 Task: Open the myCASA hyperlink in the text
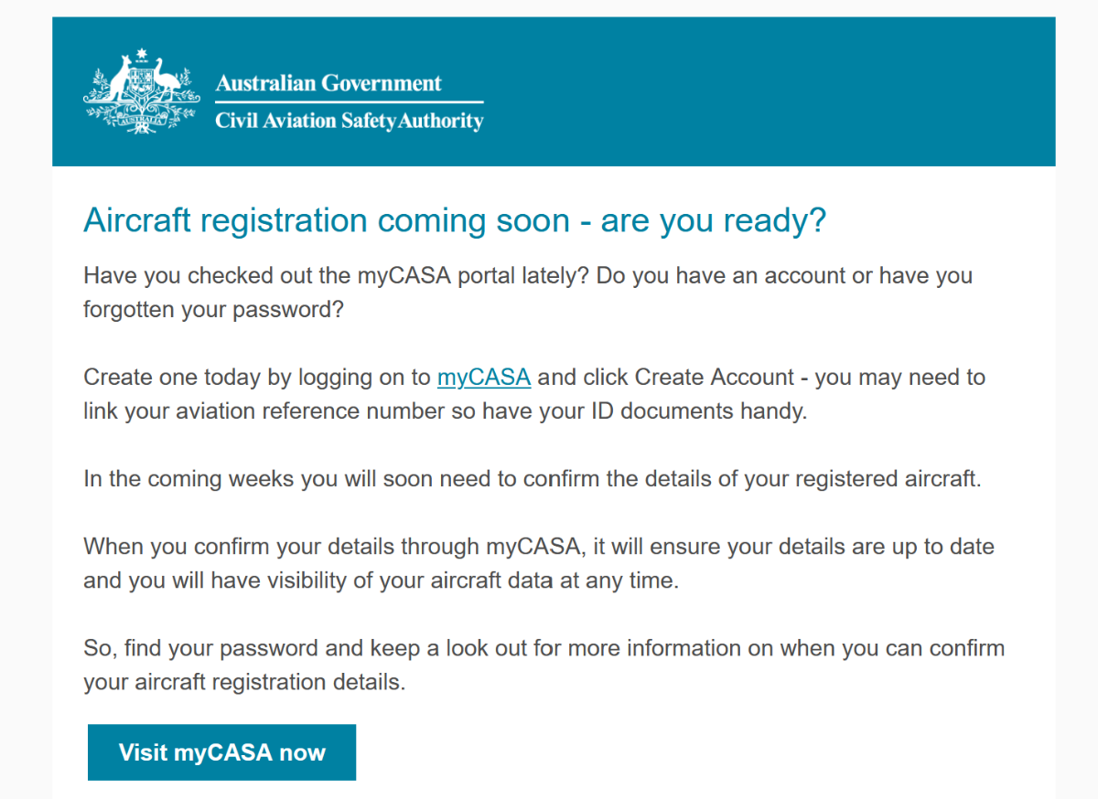[484, 377]
